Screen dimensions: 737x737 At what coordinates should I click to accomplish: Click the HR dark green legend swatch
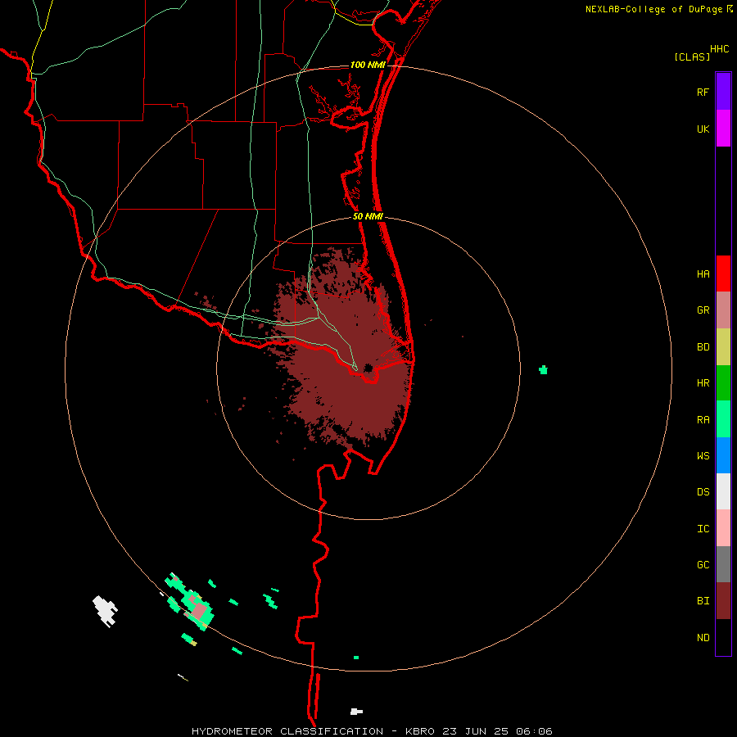[723, 383]
